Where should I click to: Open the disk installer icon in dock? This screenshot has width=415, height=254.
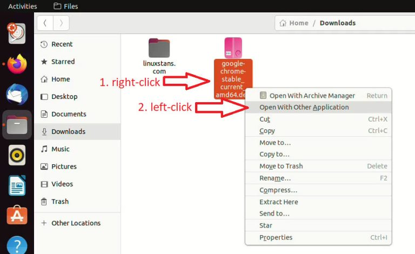17,34
